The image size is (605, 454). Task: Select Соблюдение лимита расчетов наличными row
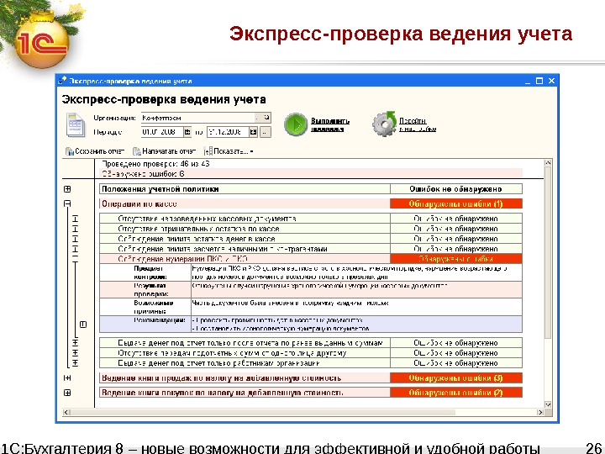245,249
